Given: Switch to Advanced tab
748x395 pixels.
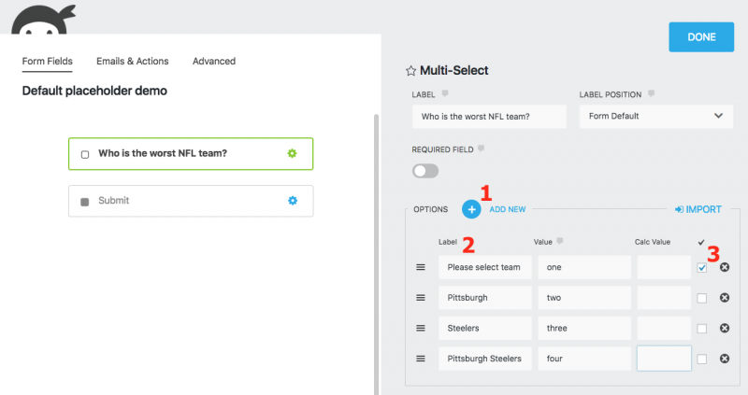Looking at the screenshot, I should (x=214, y=62).
